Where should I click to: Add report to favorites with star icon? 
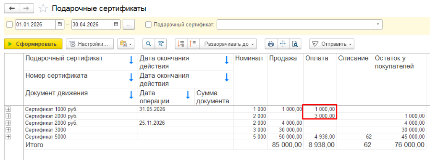[43, 8]
